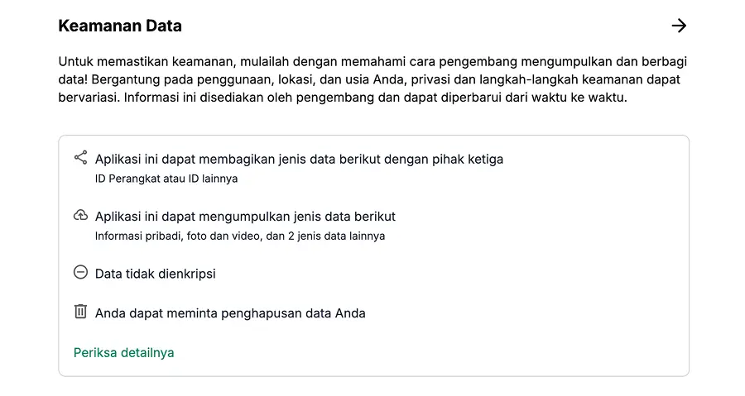745x396 pixels.
Task: Click the trash can icon for data deletion
Action: tap(80, 312)
